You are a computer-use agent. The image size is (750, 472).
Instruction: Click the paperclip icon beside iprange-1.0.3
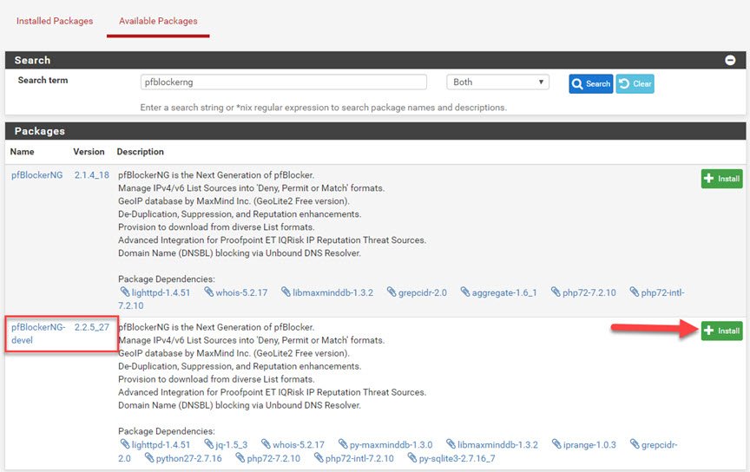pos(556,443)
